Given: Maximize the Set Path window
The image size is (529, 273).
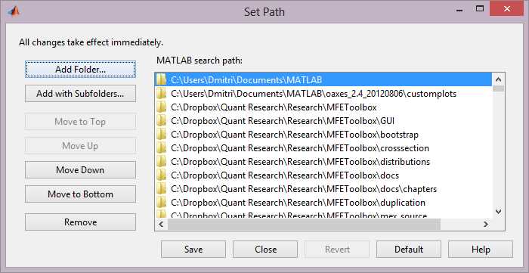Looking at the screenshot, I should 480,9.
